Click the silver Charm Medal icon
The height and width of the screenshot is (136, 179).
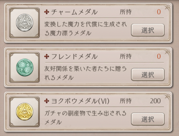coord(24,23)
